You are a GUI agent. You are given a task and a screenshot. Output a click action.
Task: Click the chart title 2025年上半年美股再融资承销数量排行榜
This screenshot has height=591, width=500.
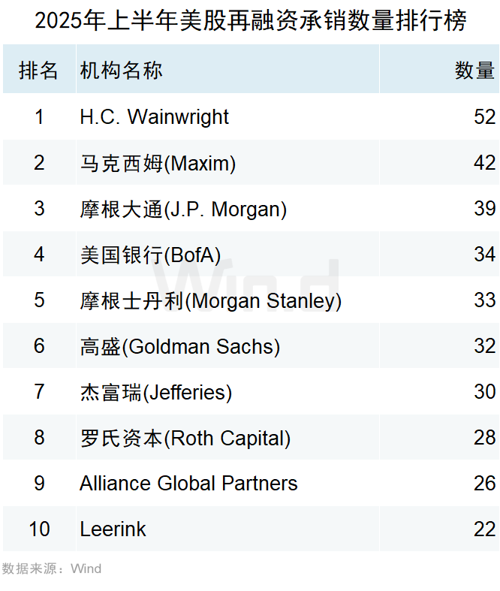click(250, 20)
